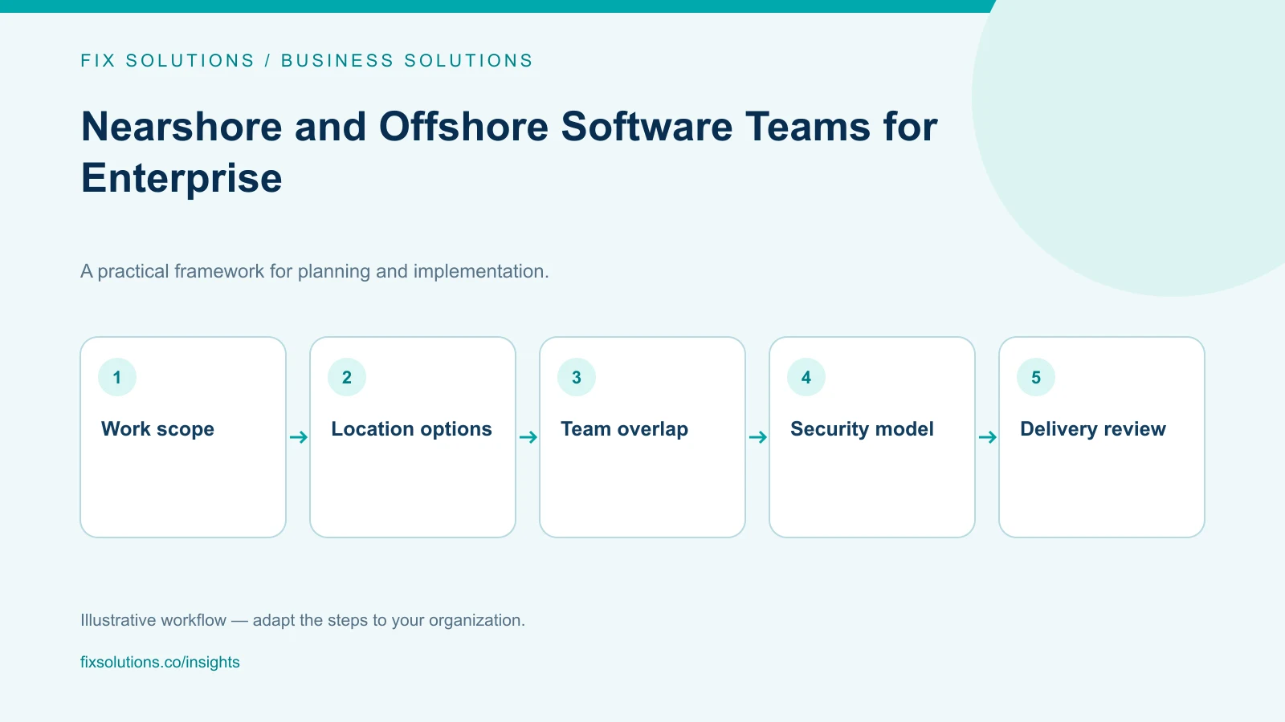Image resolution: width=1285 pixels, height=722 pixels.
Task: Click the Fix Solutions / Business Solutions breadcrumb
Action: [307, 61]
